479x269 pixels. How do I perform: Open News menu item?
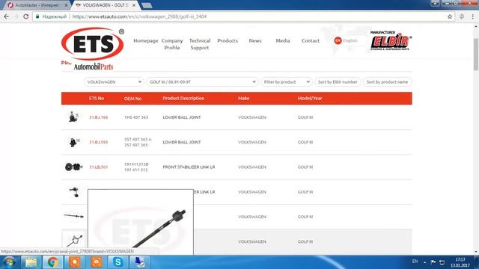pyautogui.click(x=255, y=40)
